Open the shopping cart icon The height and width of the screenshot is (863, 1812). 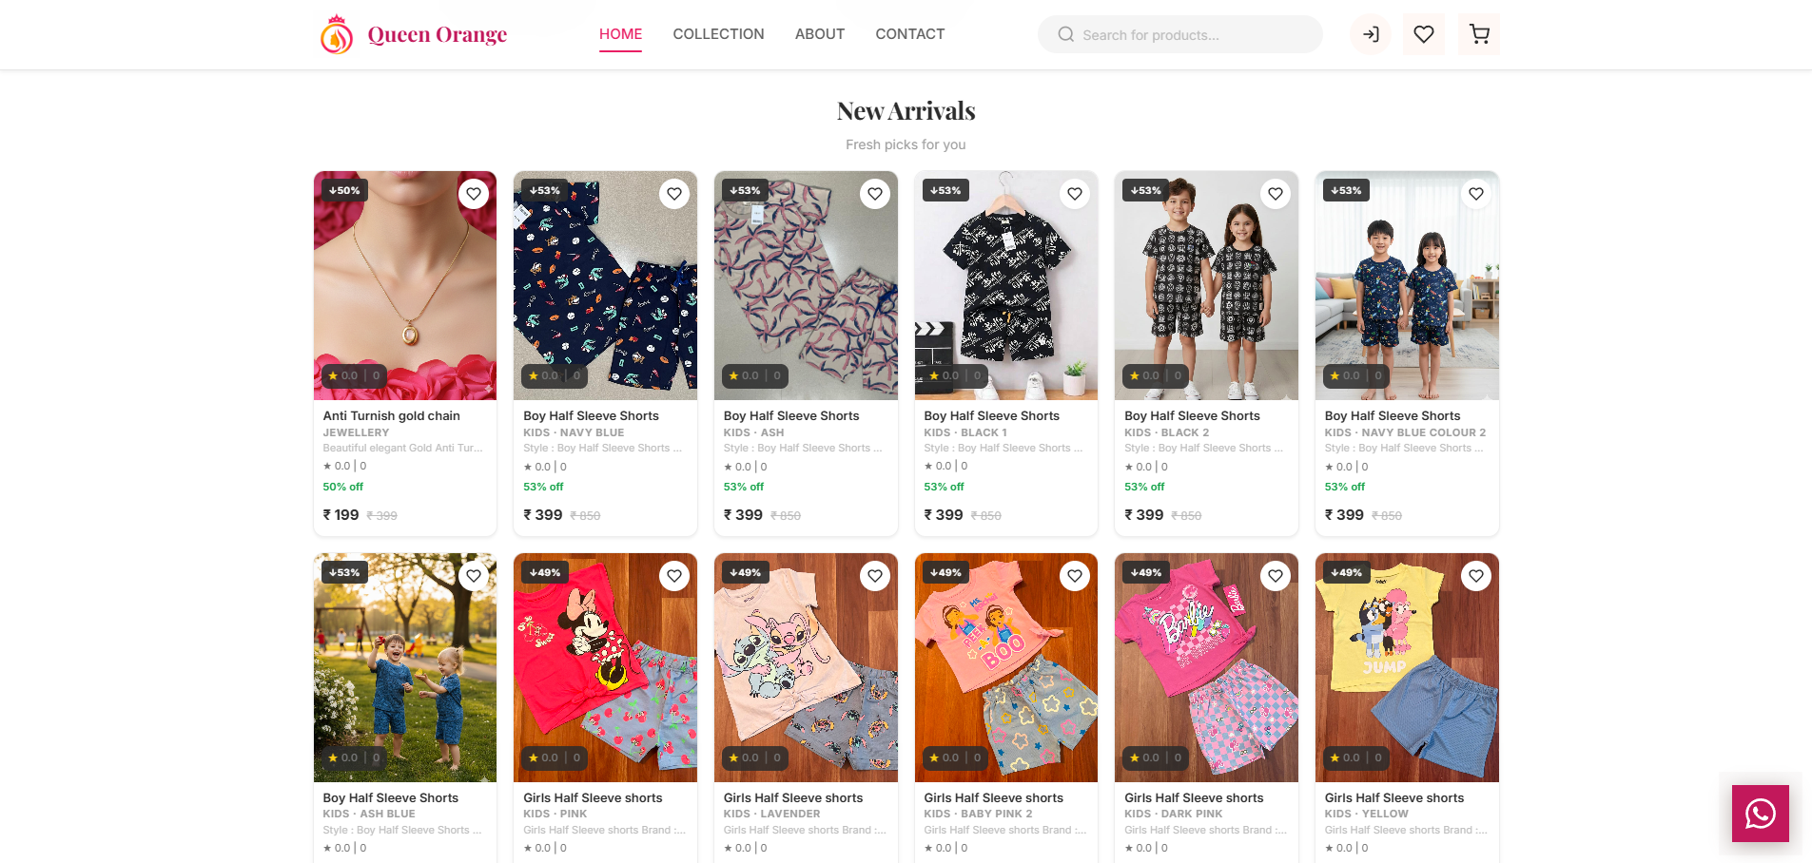(1479, 34)
